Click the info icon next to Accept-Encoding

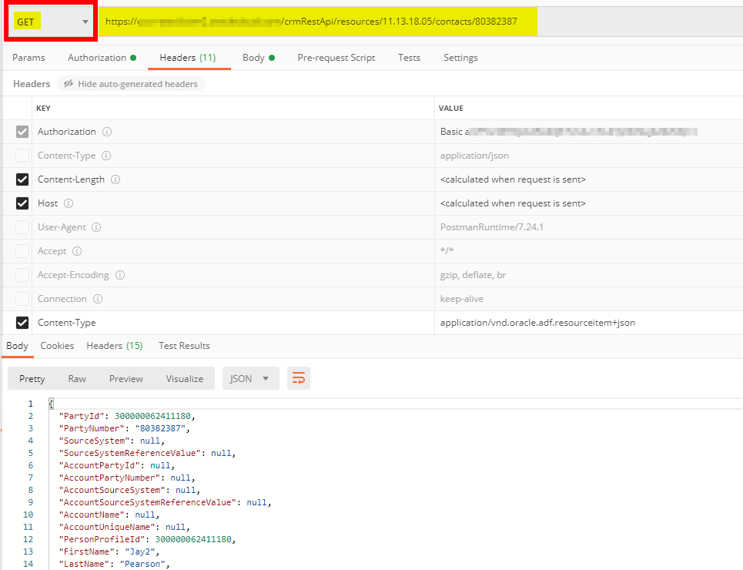click(120, 275)
